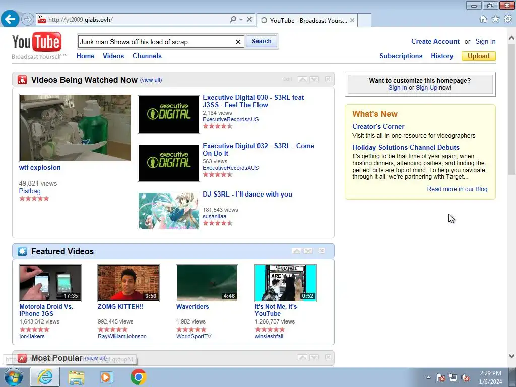Image resolution: width=516 pixels, height=387 pixels.
Task: Open the Home navigation tab
Action: coord(85,56)
